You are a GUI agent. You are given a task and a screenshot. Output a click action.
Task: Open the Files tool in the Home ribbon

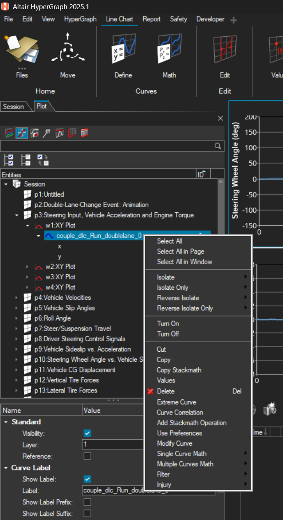pyautogui.click(x=22, y=50)
